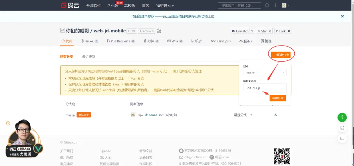Click the git@oschina.cn email link
Viewport: 354px width, 166px height.
point(195,157)
